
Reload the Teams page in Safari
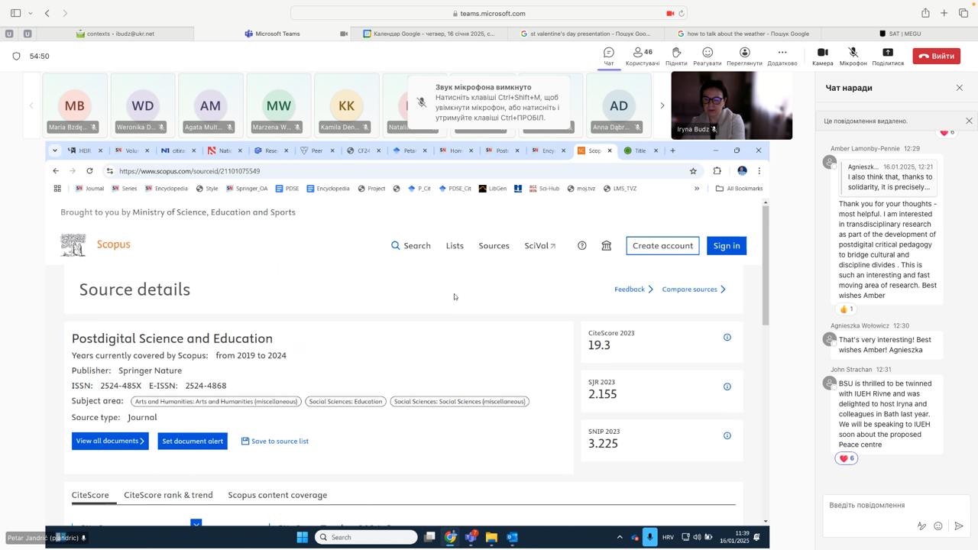coord(682,13)
